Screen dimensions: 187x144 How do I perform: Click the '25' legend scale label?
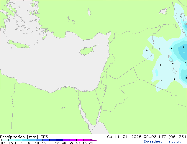(x=57, y=143)
